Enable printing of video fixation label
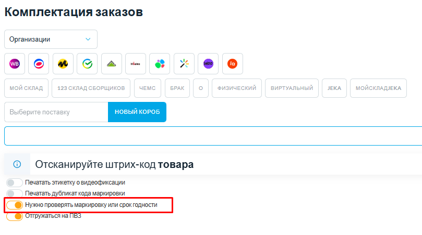The image size is (422, 235). [x=15, y=182]
